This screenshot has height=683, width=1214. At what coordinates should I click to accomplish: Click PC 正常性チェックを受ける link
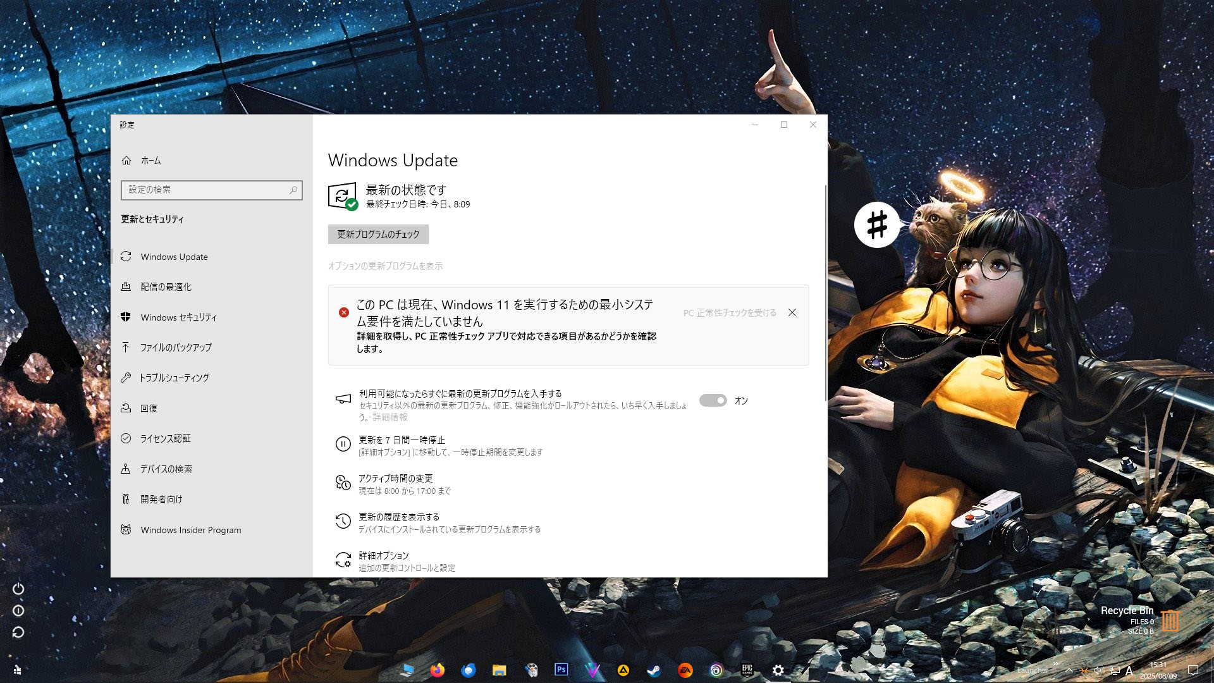point(730,313)
